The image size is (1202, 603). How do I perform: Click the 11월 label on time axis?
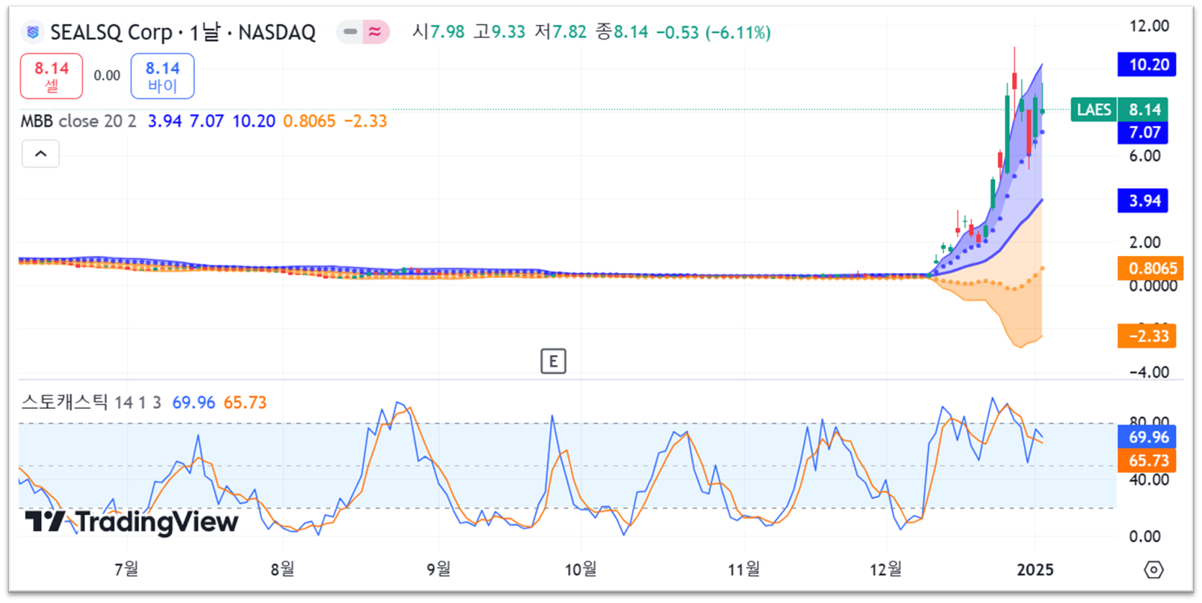[x=743, y=569]
